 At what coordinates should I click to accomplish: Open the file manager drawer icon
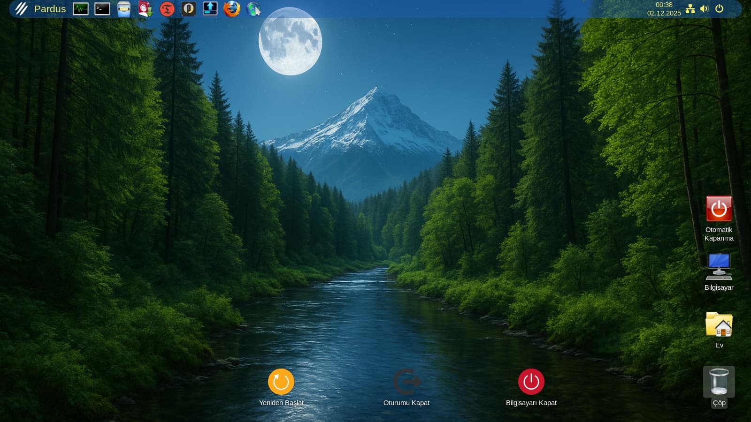pyautogui.click(x=124, y=9)
